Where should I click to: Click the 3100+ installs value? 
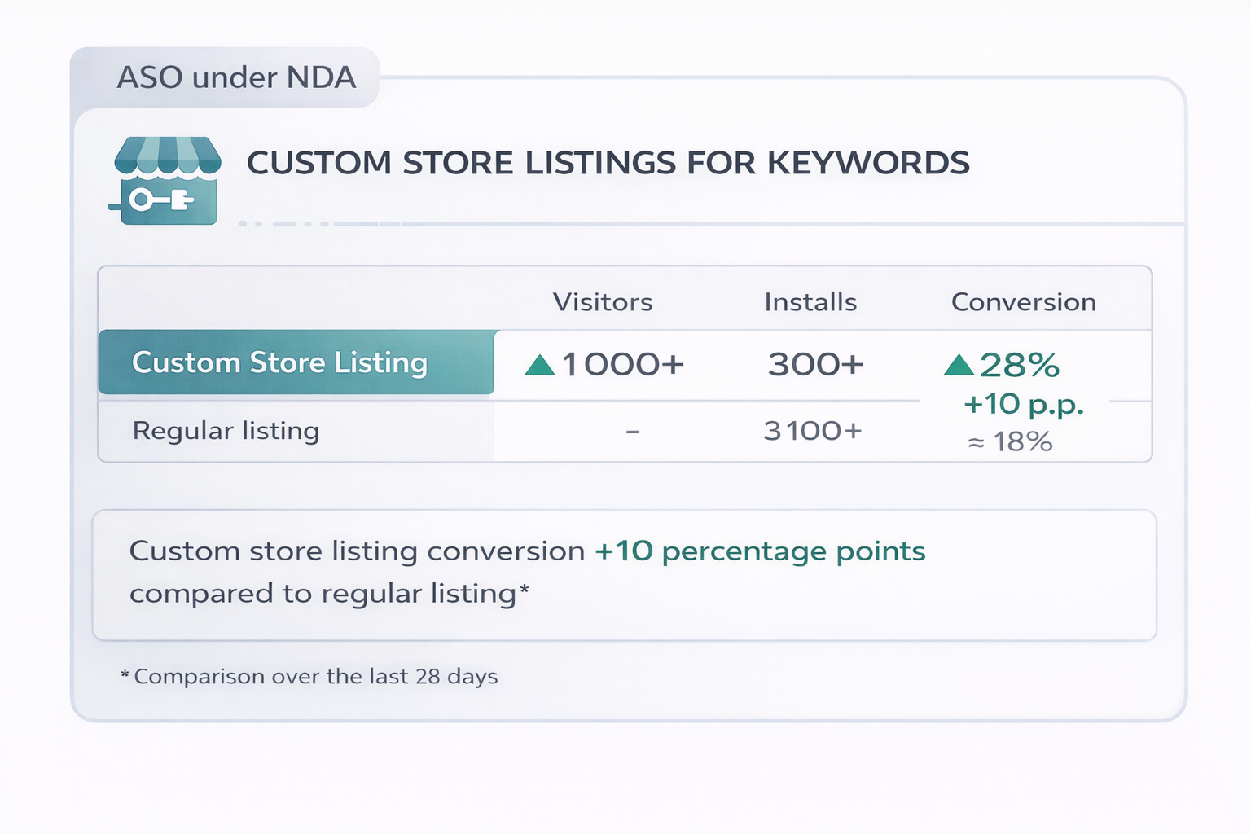[x=812, y=431]
